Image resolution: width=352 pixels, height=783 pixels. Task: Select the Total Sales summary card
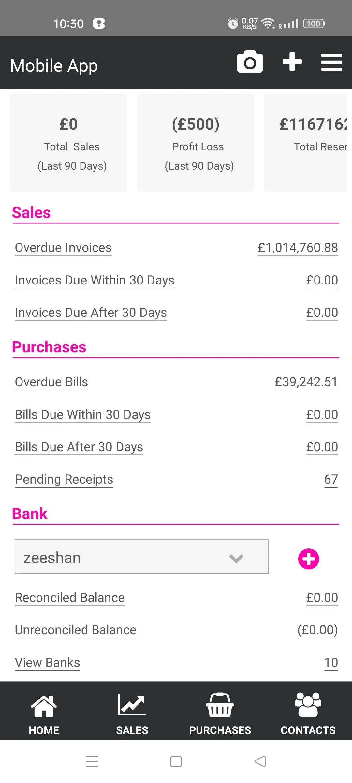click(x=68, y=143)
